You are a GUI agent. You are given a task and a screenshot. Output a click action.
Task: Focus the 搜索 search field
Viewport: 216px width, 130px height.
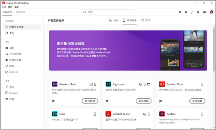108,12
